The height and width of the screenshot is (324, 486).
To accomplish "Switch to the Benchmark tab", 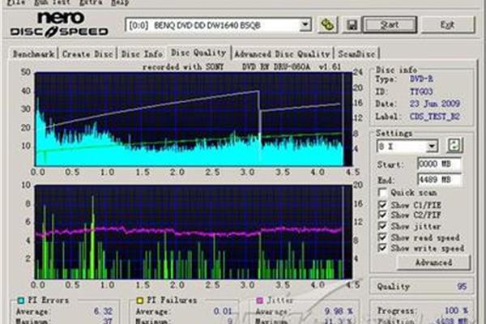I will click(x=33, y=54).
